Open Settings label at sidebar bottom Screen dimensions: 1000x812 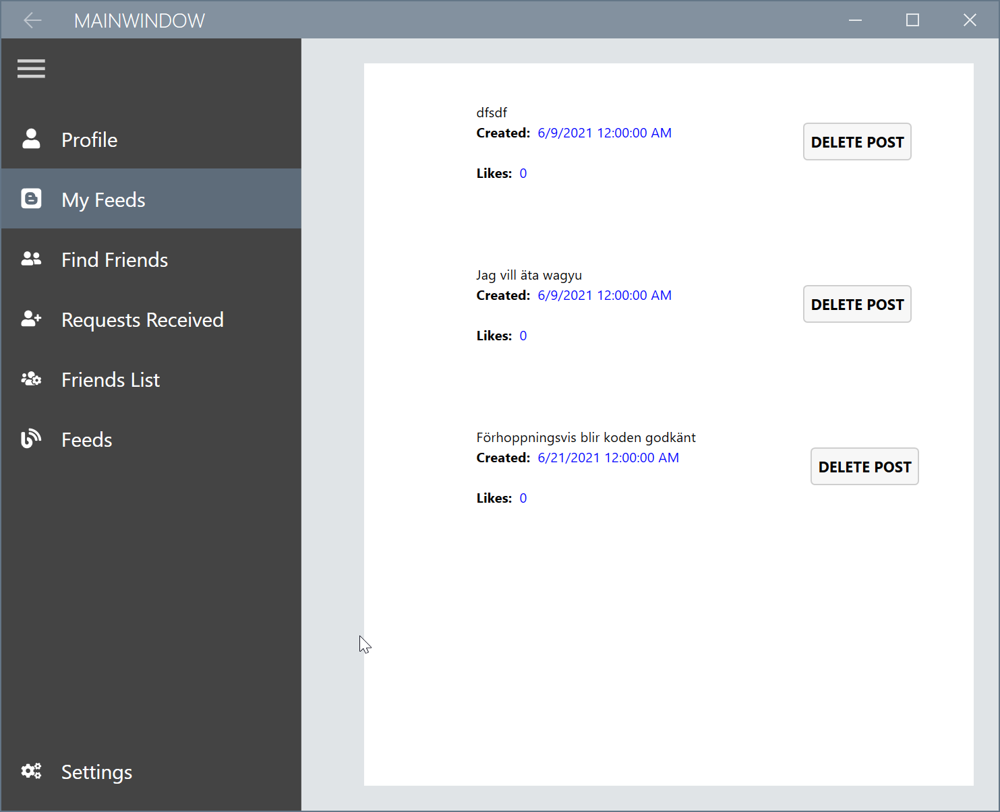tap(96, 772)
